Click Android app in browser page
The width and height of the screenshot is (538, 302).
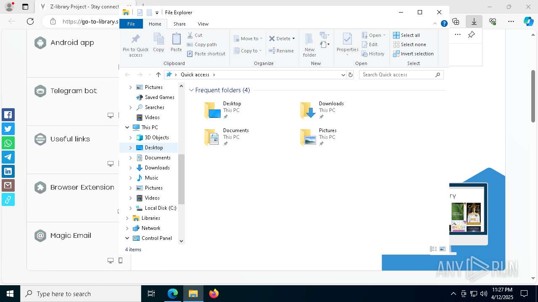(72, 42)
